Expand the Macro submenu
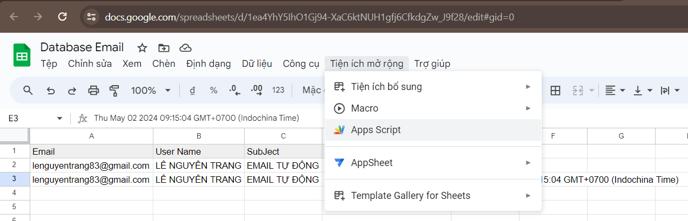 click(433, 108)
